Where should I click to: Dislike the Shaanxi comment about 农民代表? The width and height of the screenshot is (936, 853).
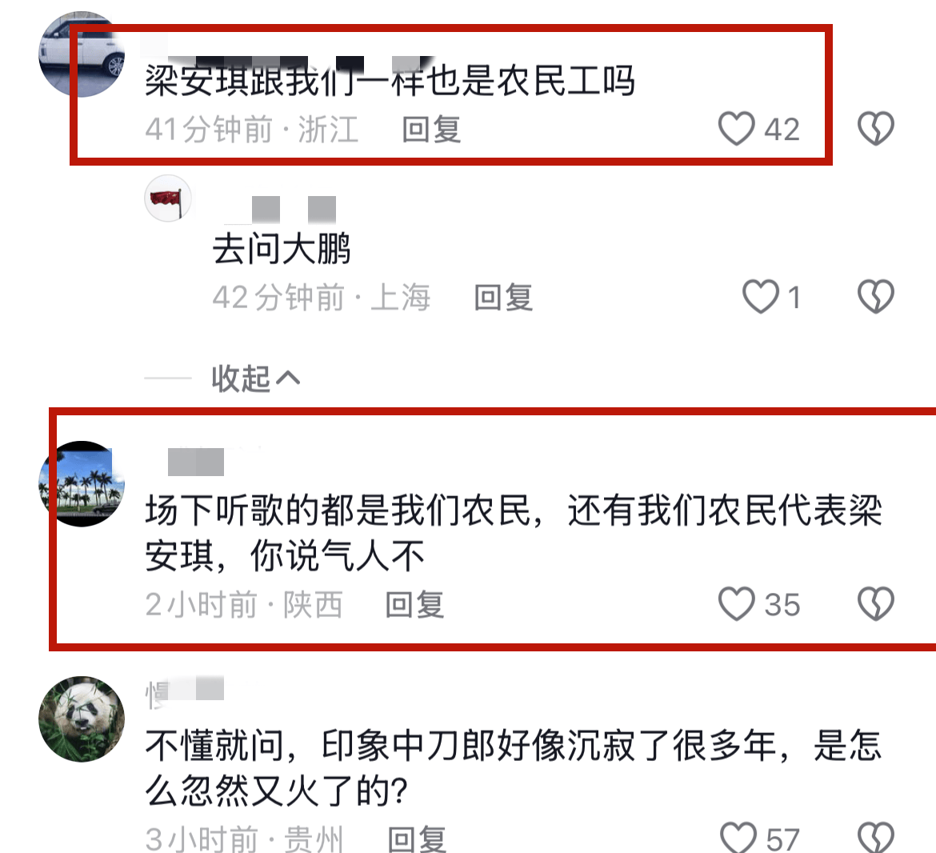[x=876, y=603]
